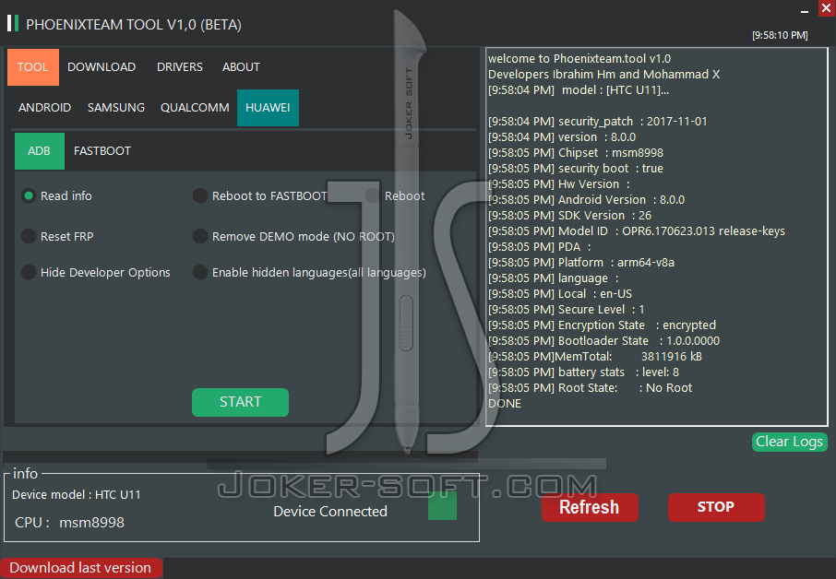The width and height of the screenshot is (836, 579).
Task: Switch to the SAMSUNG section
Action: [116, 108]
